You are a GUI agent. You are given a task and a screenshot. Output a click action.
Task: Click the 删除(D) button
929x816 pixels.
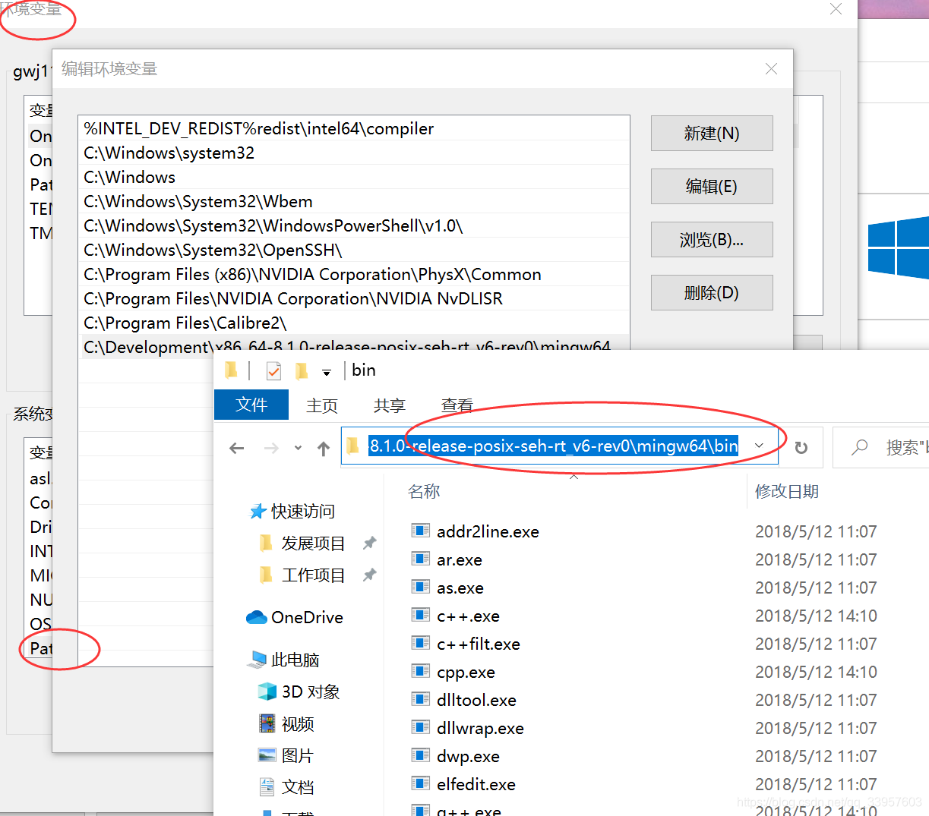(x=712, y=292)
